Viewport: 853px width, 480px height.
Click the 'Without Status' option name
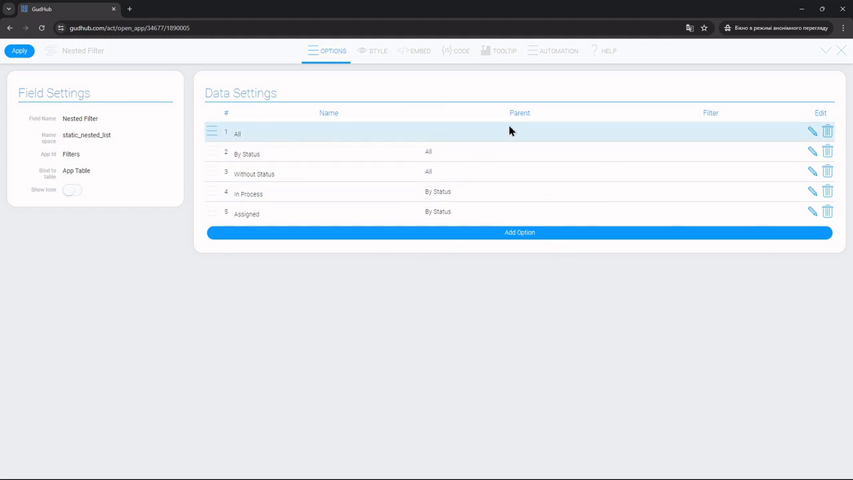[x=254, y=174]
